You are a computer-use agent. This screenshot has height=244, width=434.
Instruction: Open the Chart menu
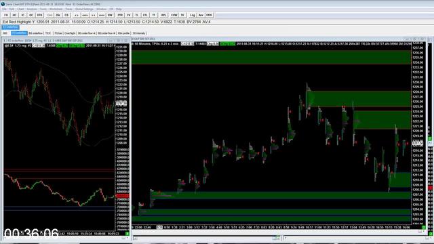pos(20,9)
